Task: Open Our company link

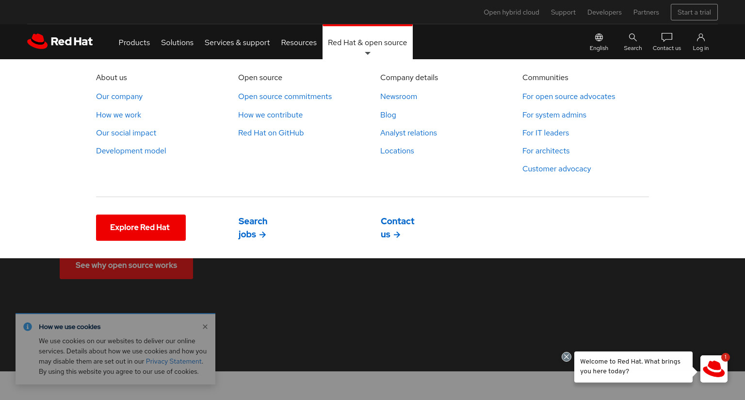Action: (x=119, y=97)
